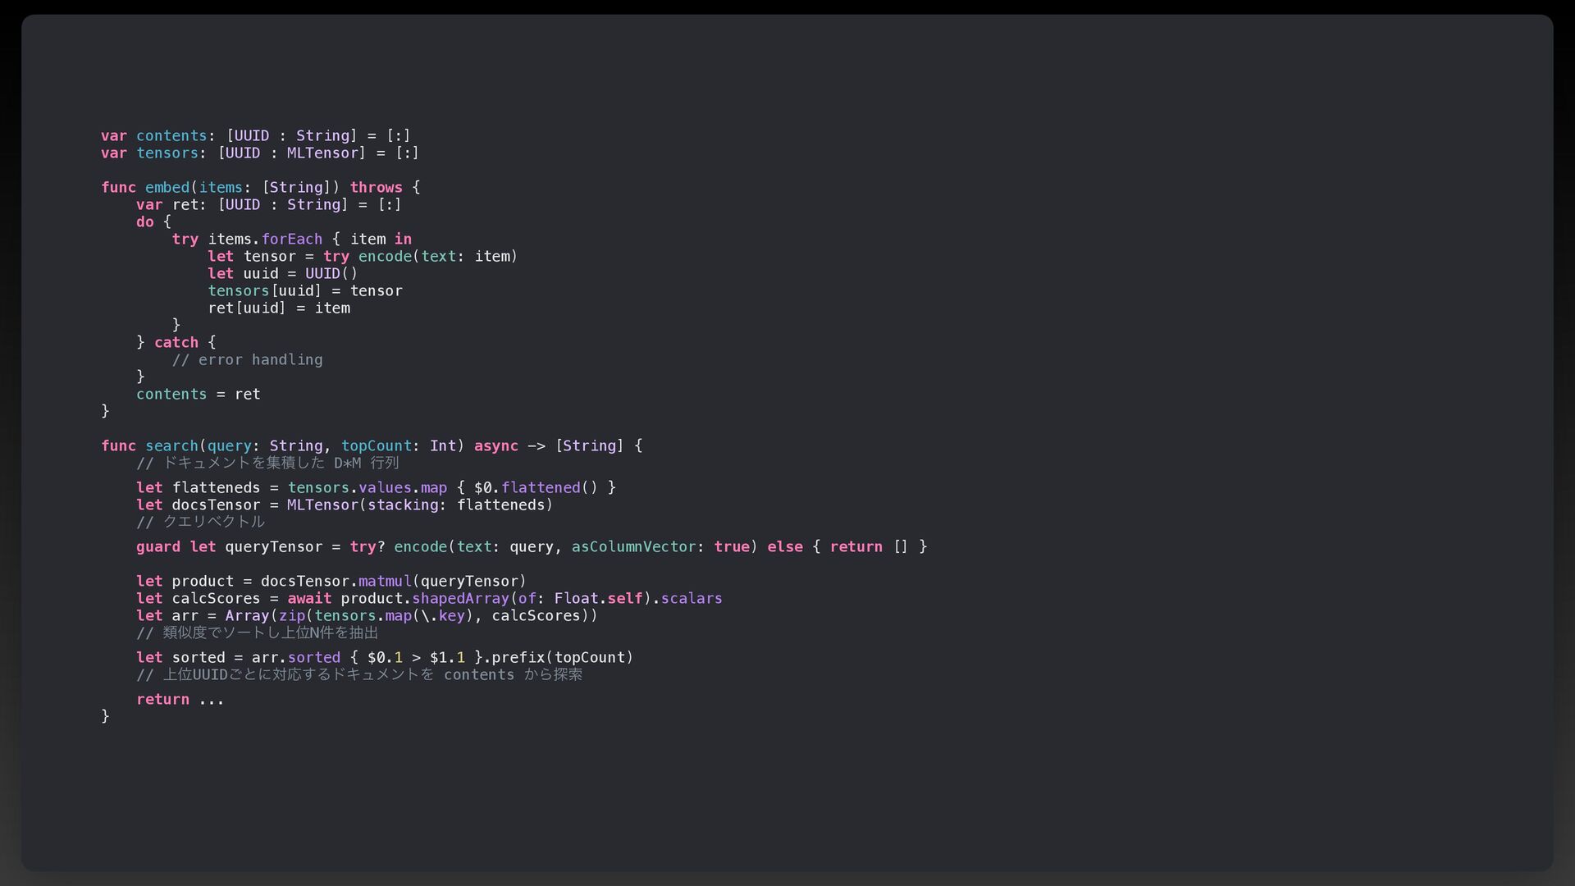1575x886 pixels.
Task: Click the 'scalars' property
Action: [691, 599]
